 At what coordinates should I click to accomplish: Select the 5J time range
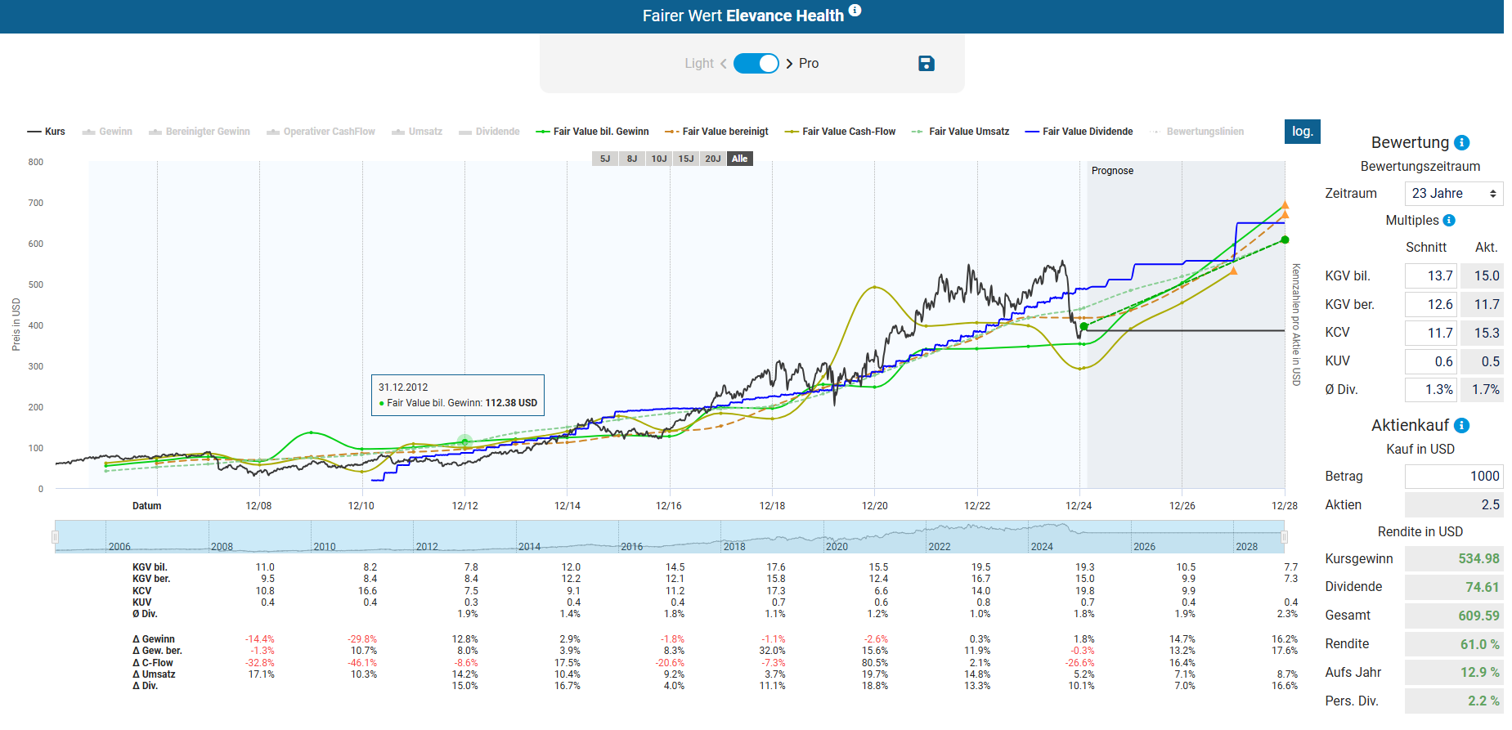click(x=605, y=159)
